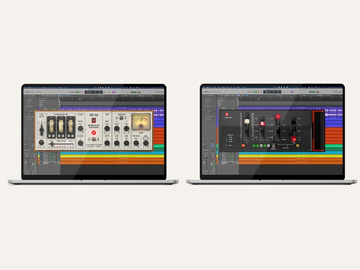Open the Track menu on the EMT 140 laptop

click(40, 88)
